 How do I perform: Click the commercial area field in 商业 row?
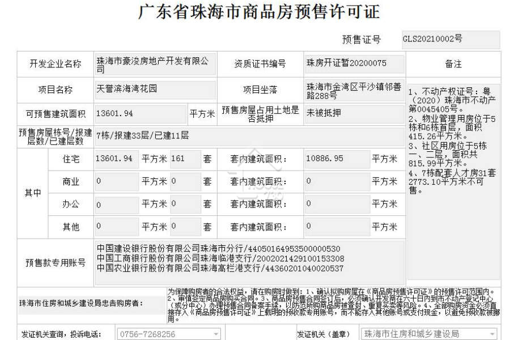pos(116,181)
